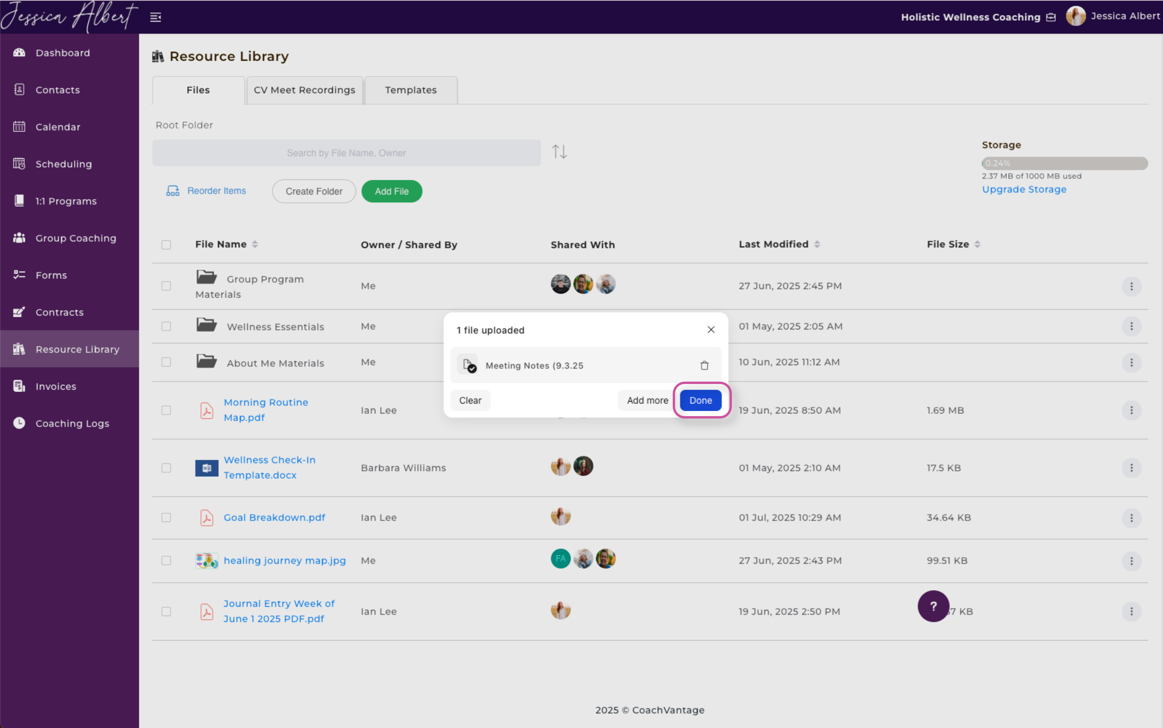1163x728 pixels.
Task: Click the Upgrade Storage link
Action: click(1024, 189)
